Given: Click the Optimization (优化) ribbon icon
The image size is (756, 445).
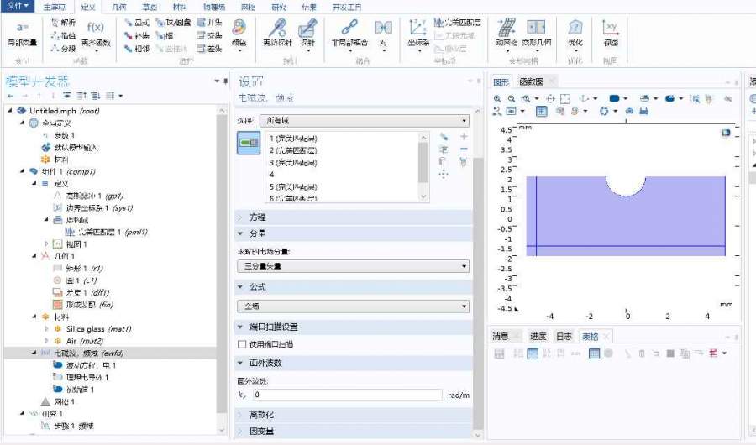Looking at the screenshot, I should point(575,32).
